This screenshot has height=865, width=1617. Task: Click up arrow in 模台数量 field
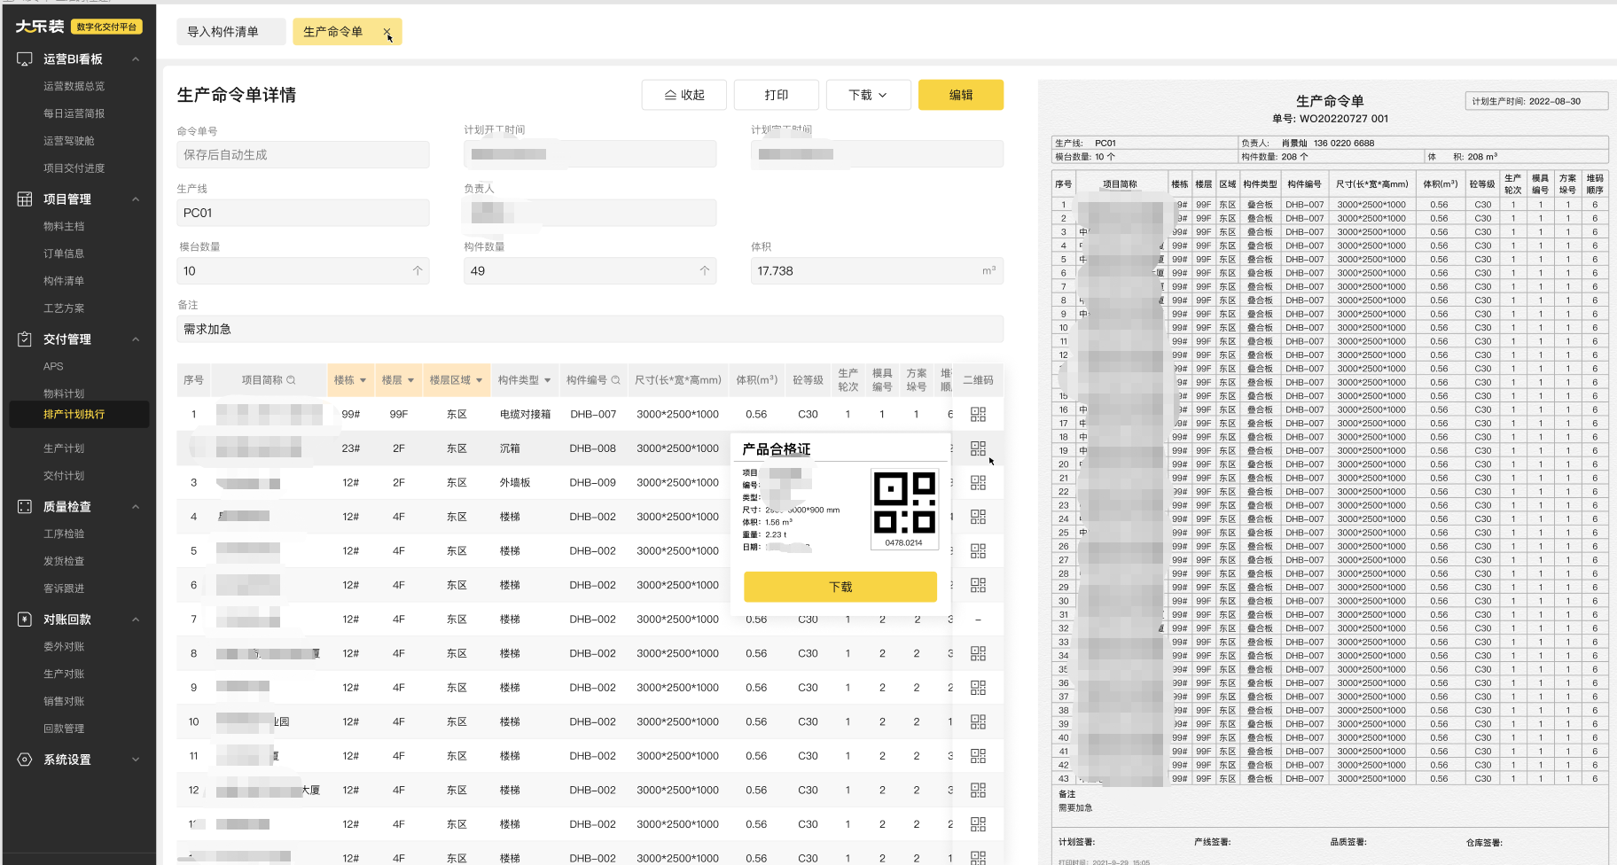click(x=418, y=270)
